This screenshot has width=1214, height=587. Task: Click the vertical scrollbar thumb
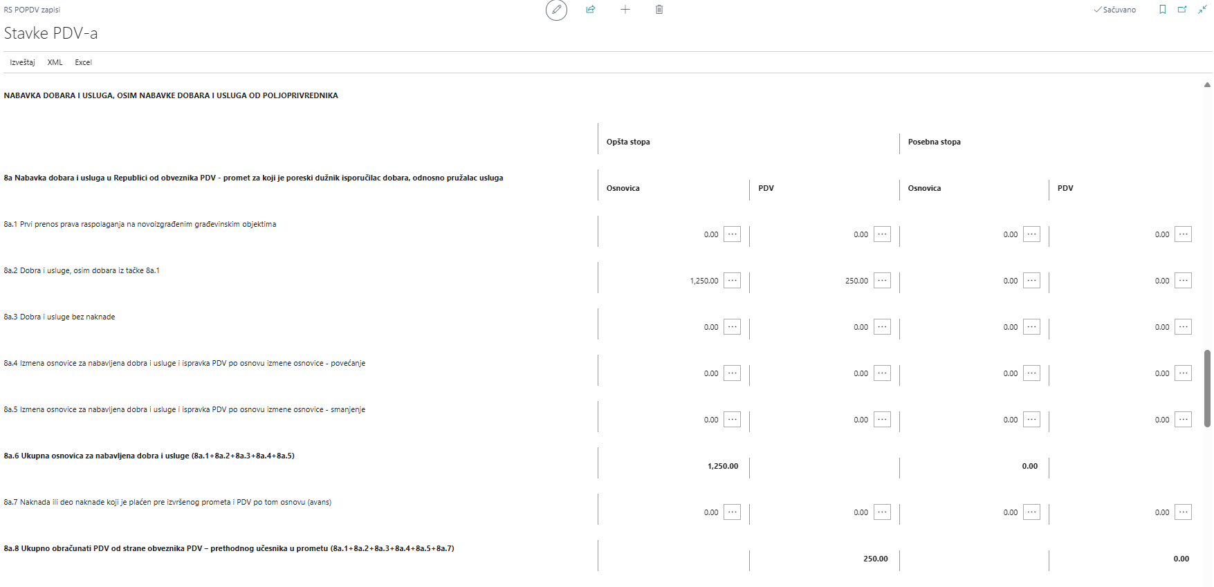tap(1207, 388)
